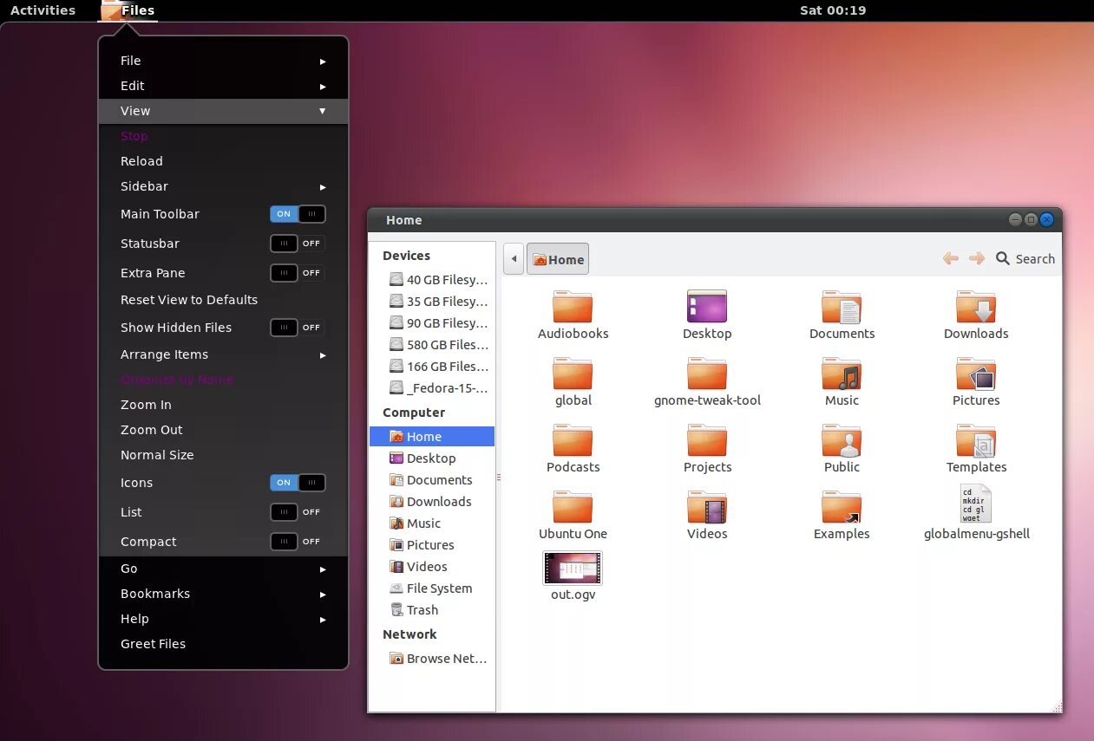Open the Edit menu
The image size is (1094, 741).
point(132,86)
